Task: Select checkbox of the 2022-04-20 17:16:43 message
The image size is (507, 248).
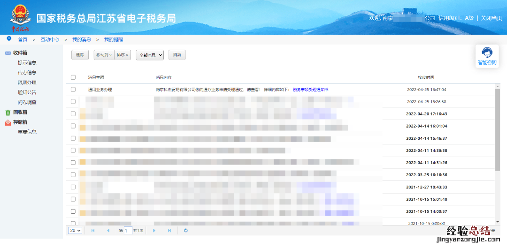Action: pyautogui.click(x=73, y=114)
